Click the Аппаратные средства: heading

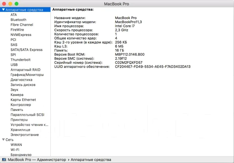(73, 10)
